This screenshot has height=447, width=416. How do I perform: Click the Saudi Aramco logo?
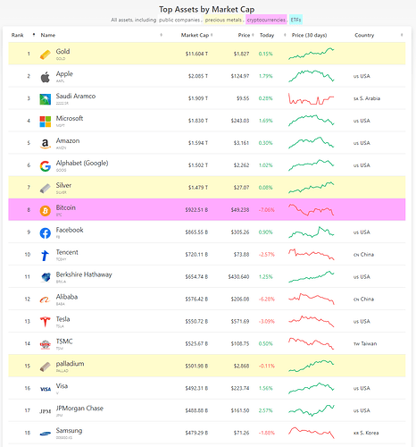46,99
